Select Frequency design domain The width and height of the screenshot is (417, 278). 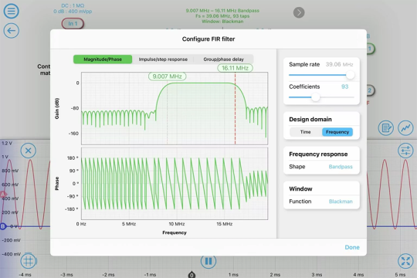pyautogui.click(x=337, y=132)
